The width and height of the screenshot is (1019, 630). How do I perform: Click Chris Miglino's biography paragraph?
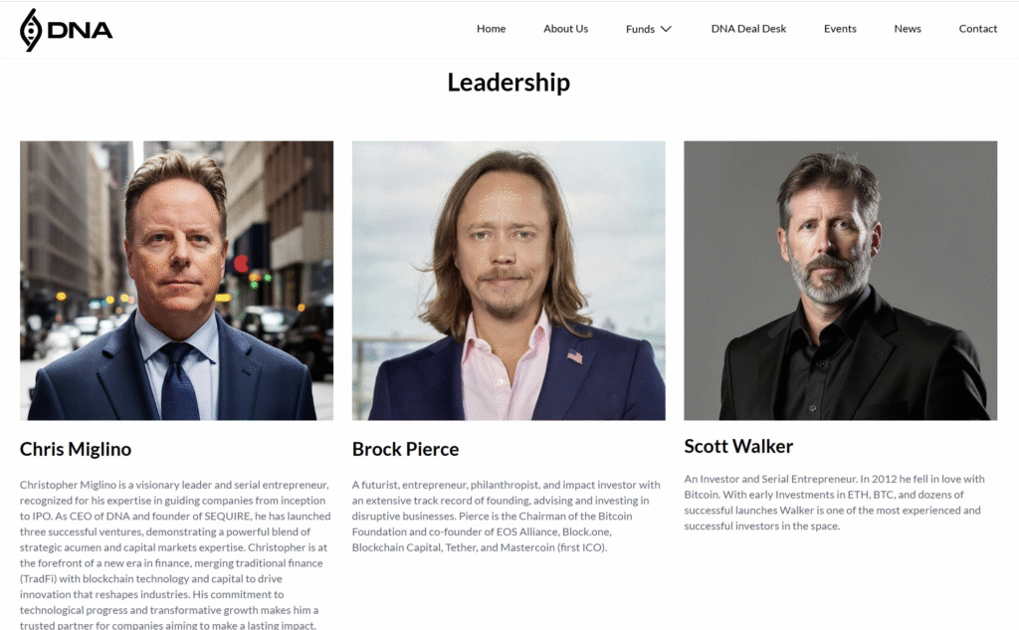(175, 554)
